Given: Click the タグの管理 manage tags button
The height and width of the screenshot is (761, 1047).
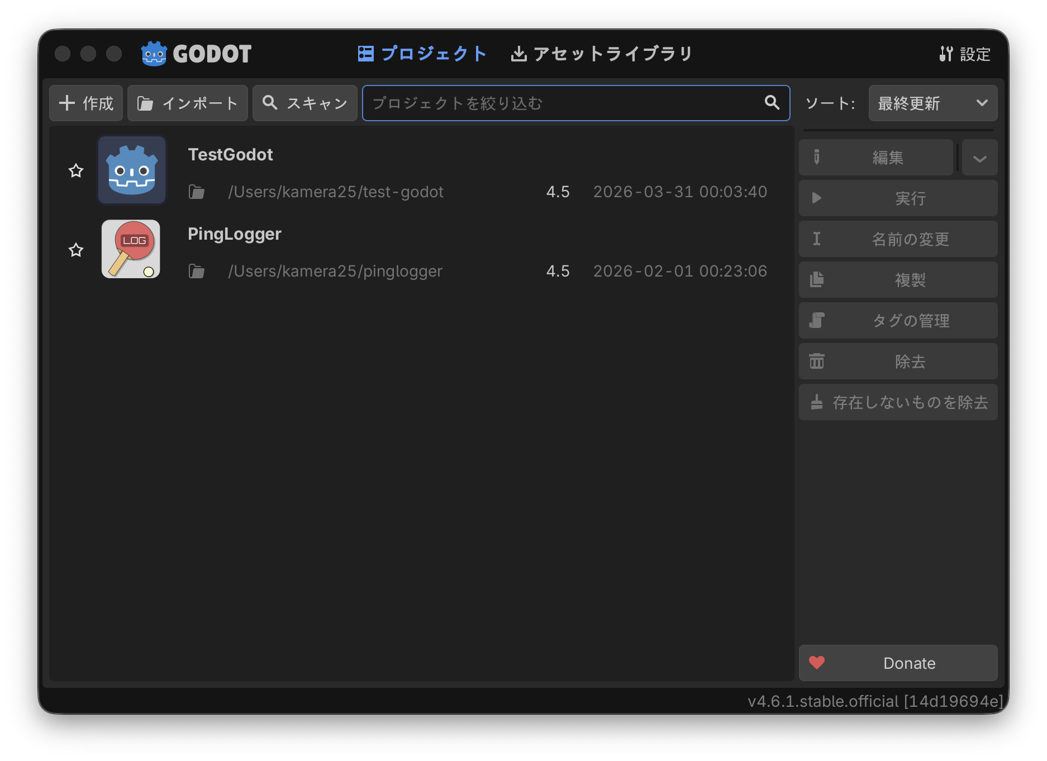Looking at the screenshot, I should 898,321.
